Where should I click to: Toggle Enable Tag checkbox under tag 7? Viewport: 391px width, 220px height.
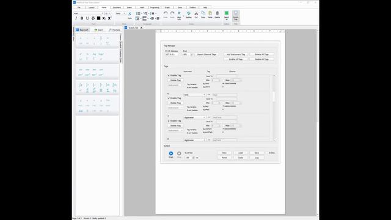169,121
